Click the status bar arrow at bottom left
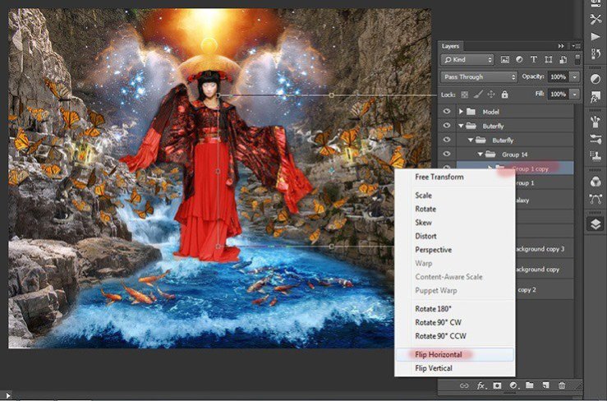Image resolution: width=607 pixels, height=401 pixels. pos(7,396)
